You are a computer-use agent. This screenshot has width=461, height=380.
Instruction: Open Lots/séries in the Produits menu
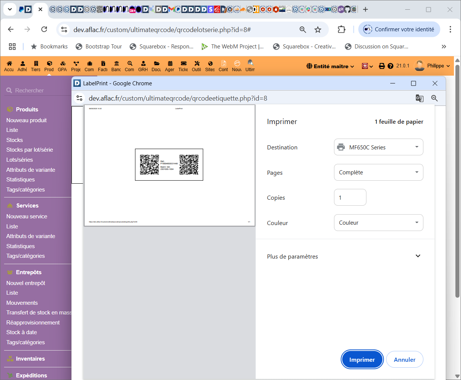19,160
